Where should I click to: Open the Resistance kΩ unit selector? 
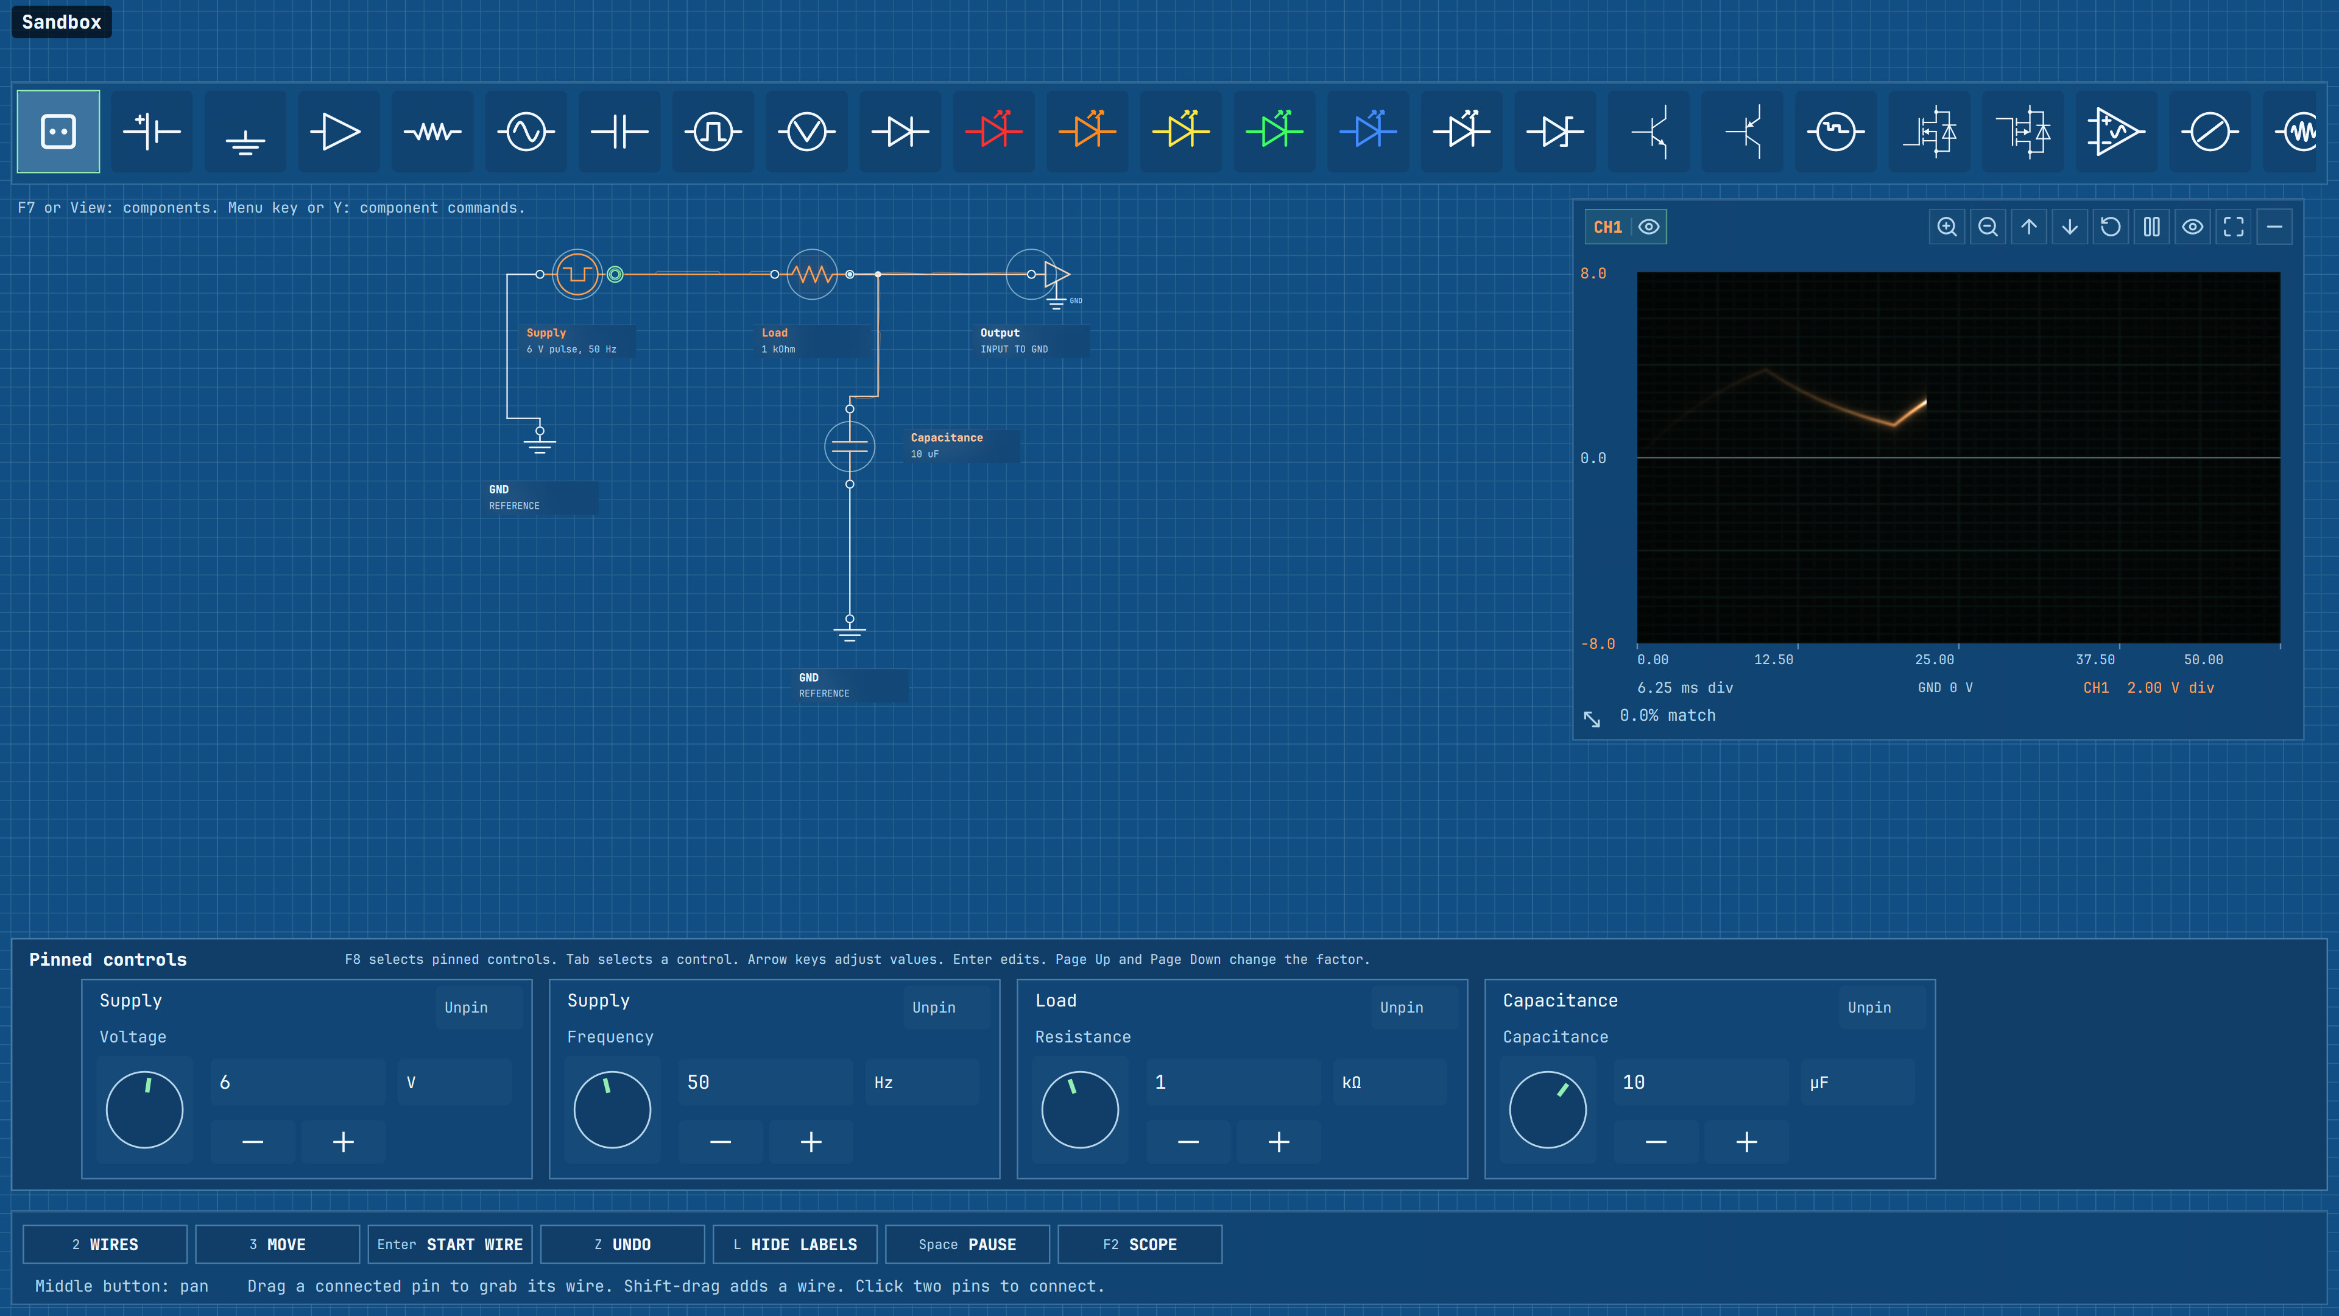1389,1083
